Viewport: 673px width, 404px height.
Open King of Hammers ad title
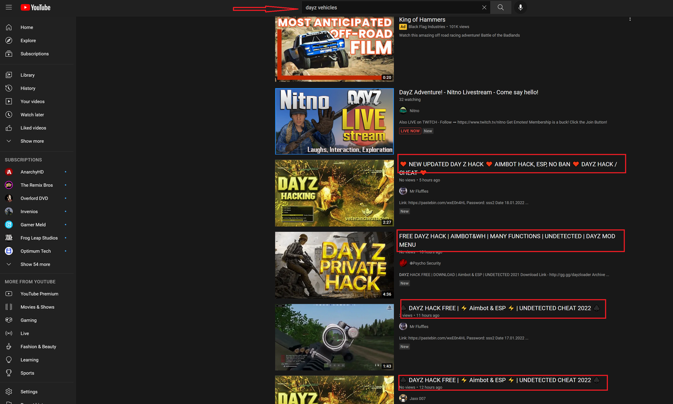(x=422, y=20)
